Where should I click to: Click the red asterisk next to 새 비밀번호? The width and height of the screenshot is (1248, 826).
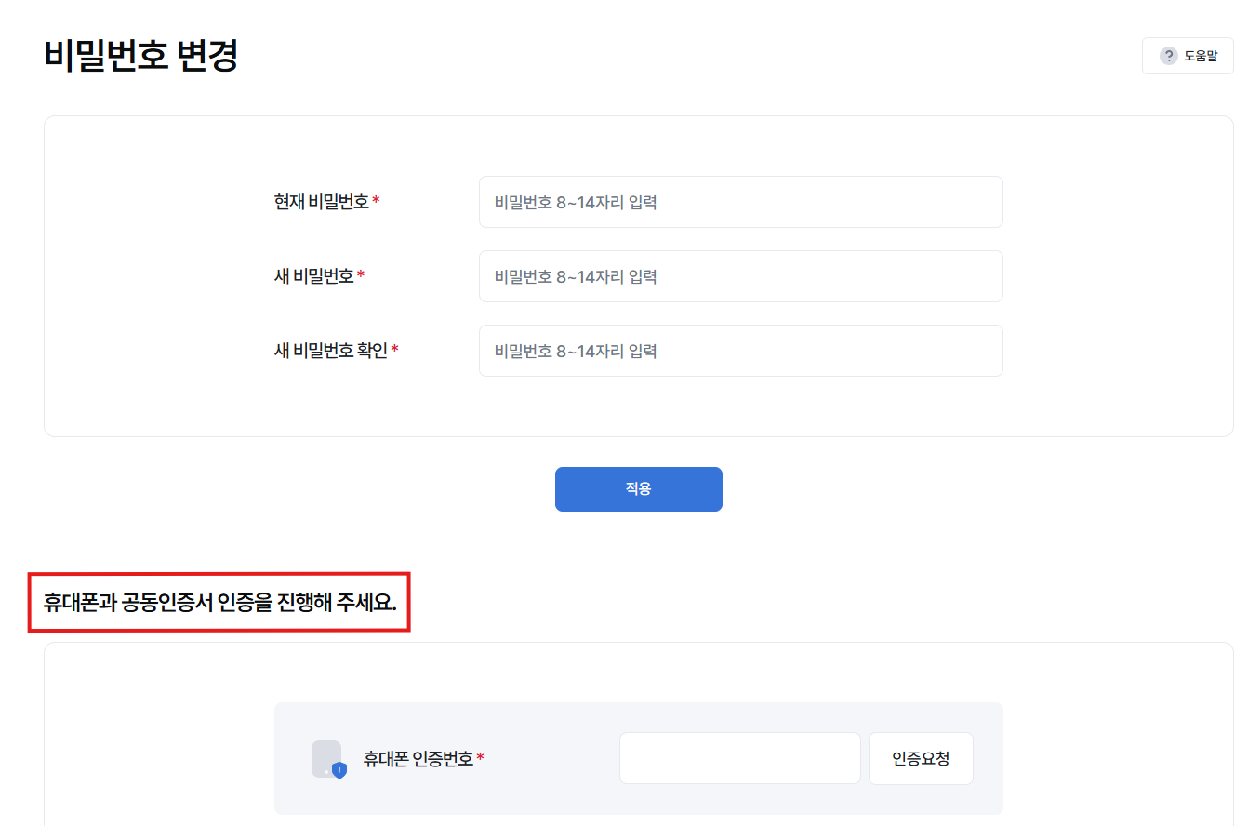[361, 275]
